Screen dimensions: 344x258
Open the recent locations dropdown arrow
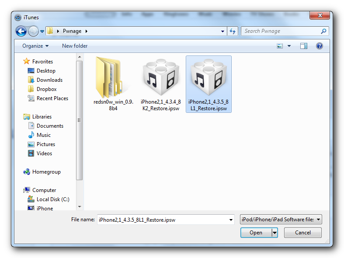(42, 31)
